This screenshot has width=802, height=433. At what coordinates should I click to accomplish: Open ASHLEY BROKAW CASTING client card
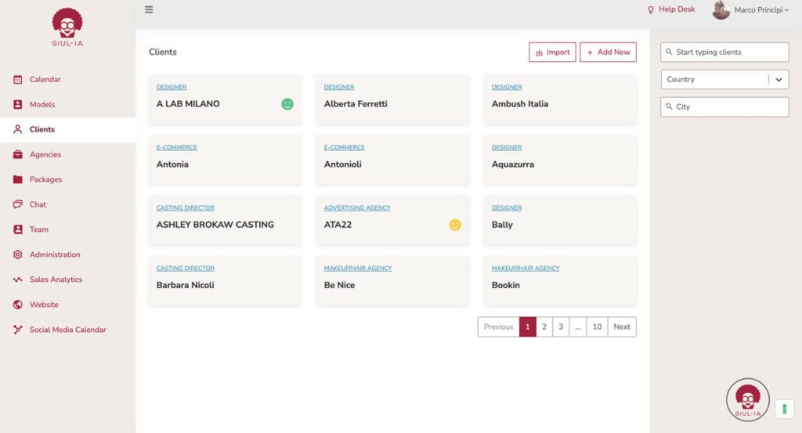(225, 220)
